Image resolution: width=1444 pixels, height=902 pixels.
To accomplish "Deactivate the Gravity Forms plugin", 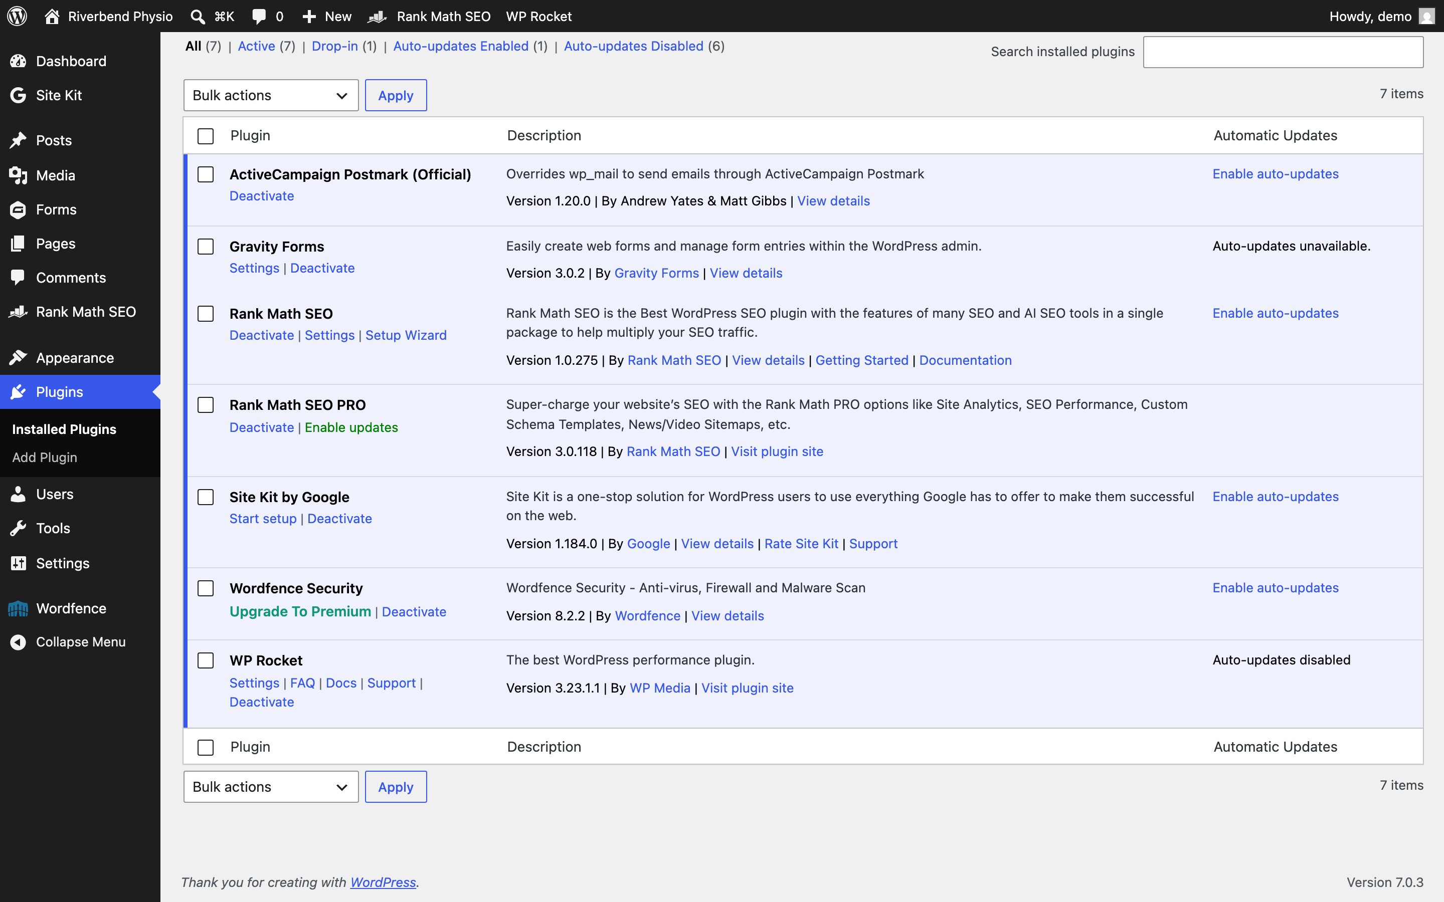I will point(322,268).
